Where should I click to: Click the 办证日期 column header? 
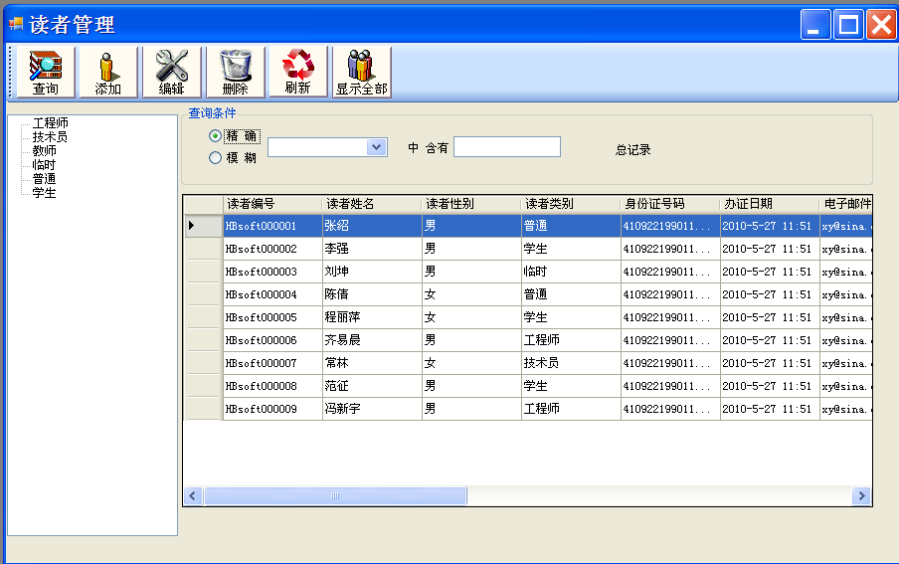point(748,204)
